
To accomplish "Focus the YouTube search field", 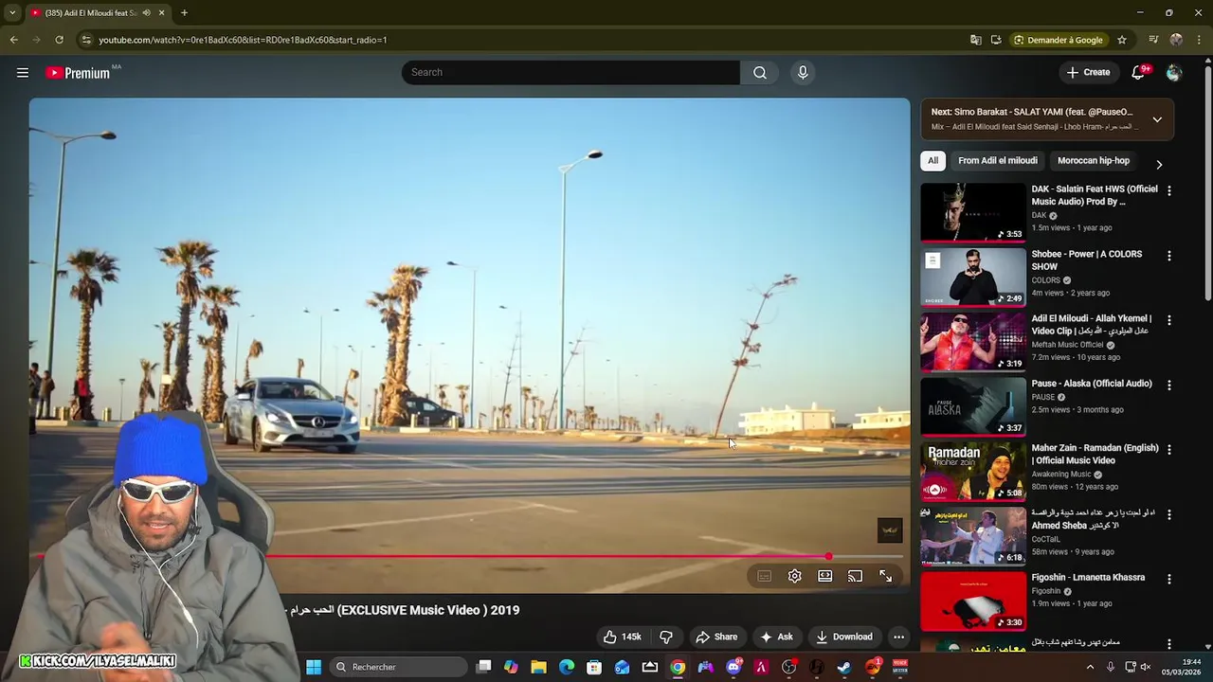I will tap(570, 73).
